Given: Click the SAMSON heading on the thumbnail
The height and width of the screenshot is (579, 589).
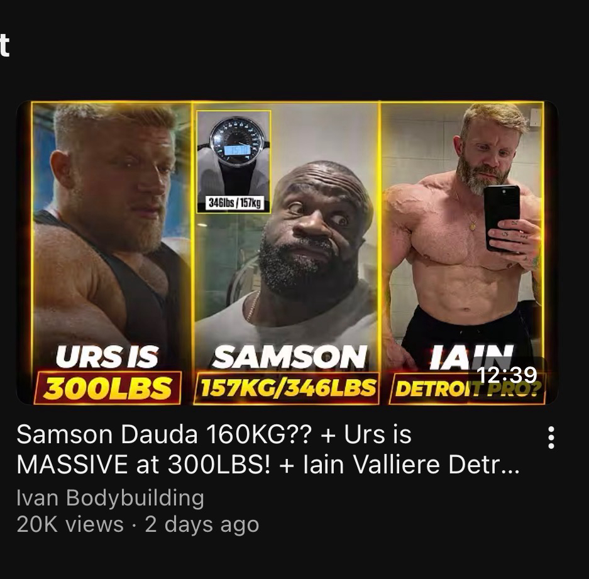Looking at the screenshot, I should 289,356.
